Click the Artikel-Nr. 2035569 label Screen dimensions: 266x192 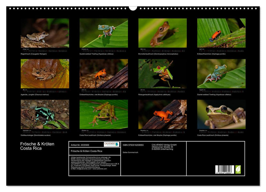click(x=80, y=145)
